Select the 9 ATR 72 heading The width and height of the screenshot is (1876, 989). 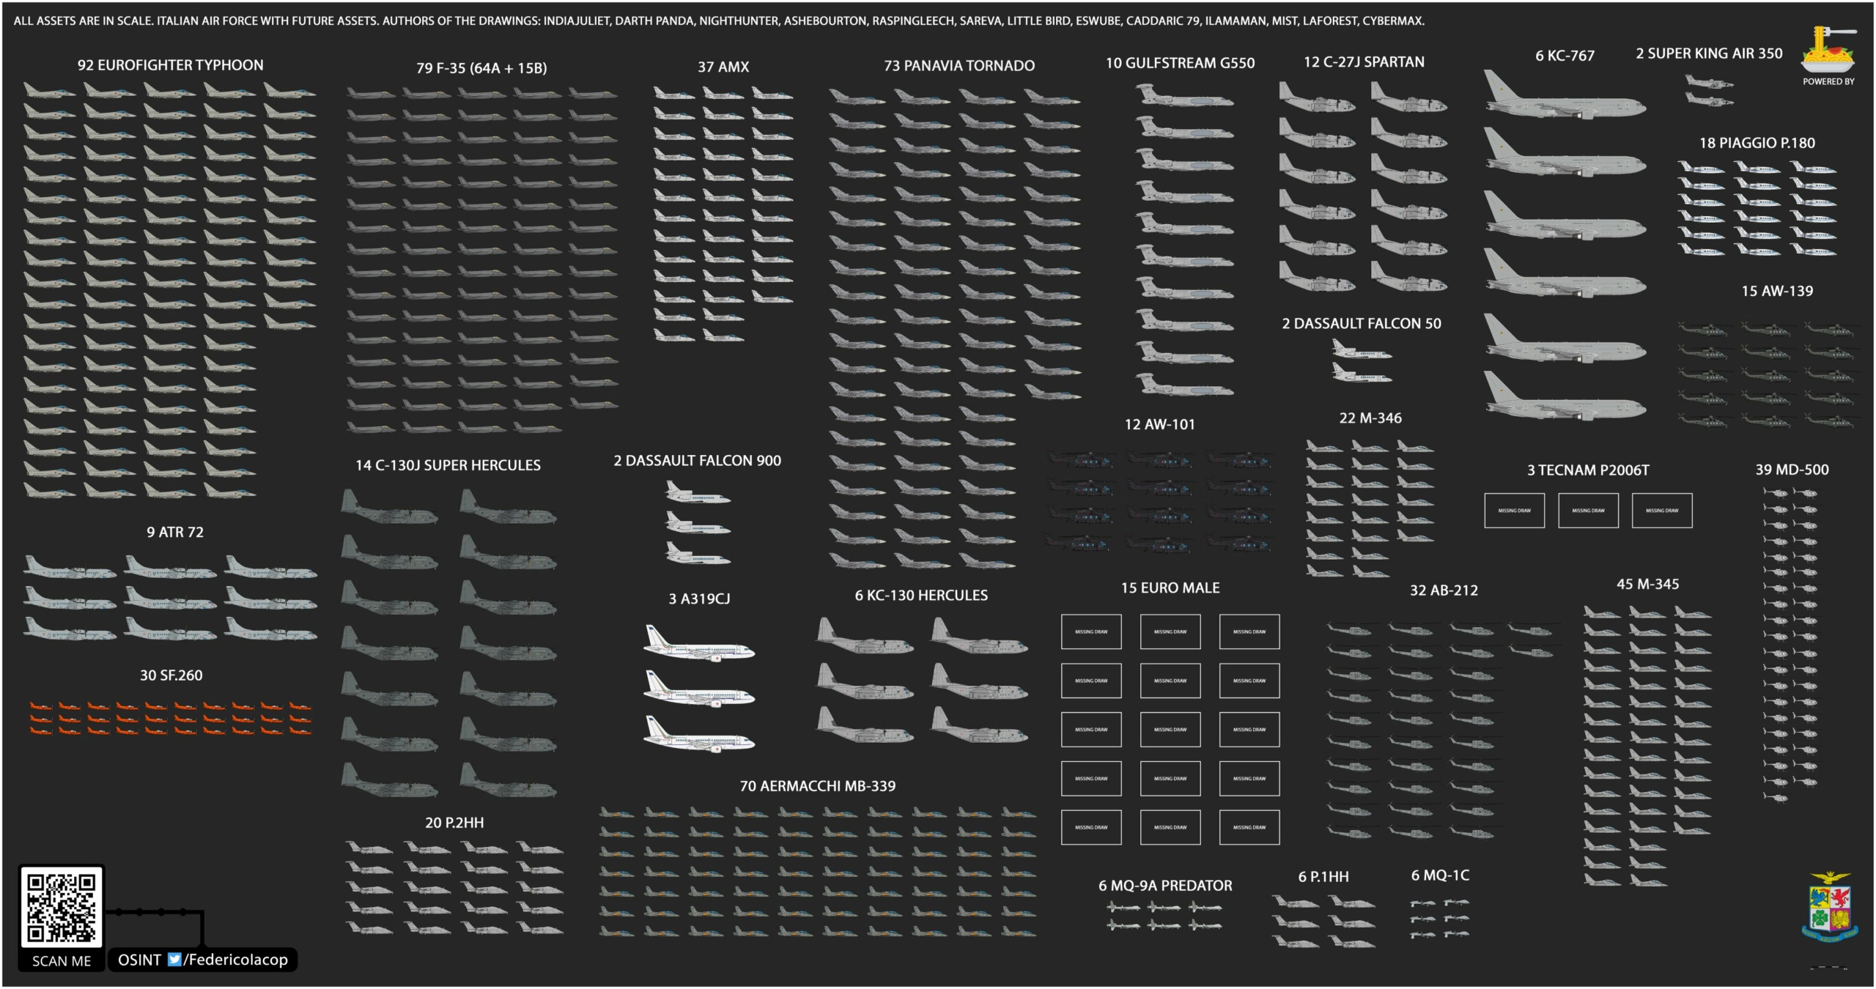(x=175, y=533)
